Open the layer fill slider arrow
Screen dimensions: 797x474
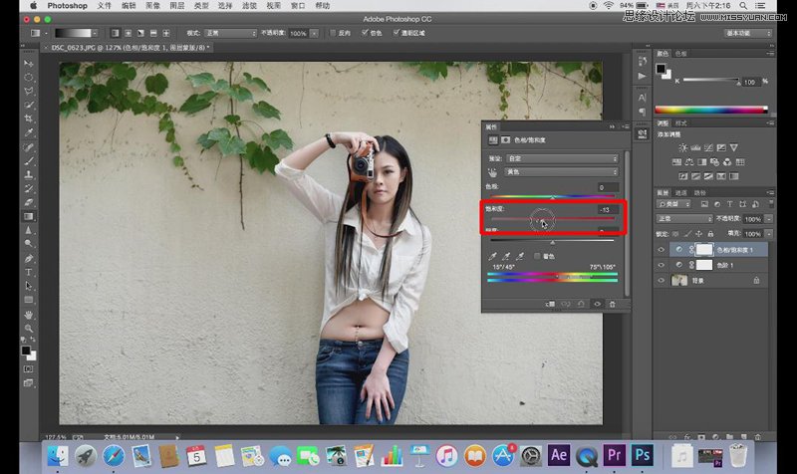click(768, 234)
